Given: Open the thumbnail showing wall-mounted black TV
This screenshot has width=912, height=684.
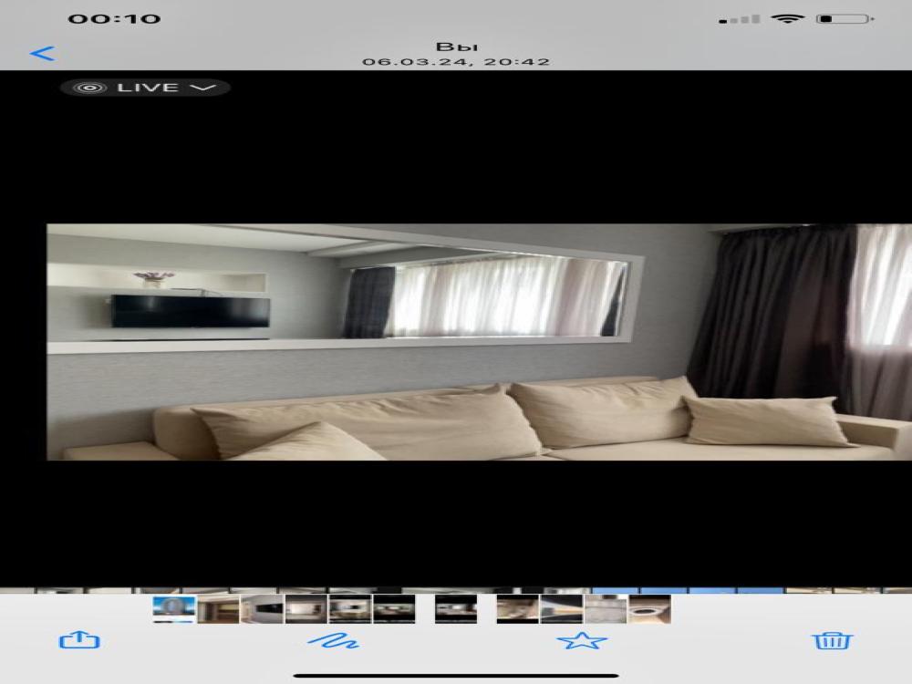Looking at the screenshot, I should [x=263, y=609].
